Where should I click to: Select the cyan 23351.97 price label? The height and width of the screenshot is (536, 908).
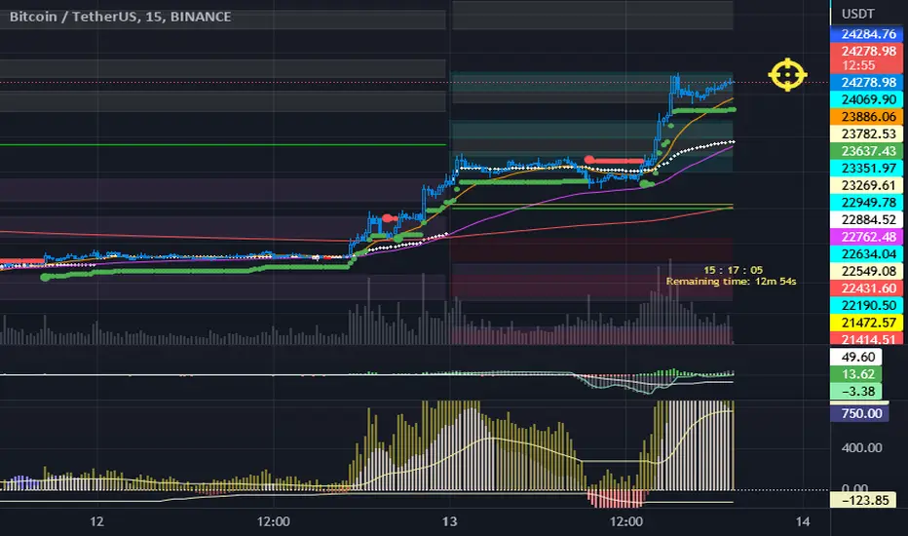[866, 169]
